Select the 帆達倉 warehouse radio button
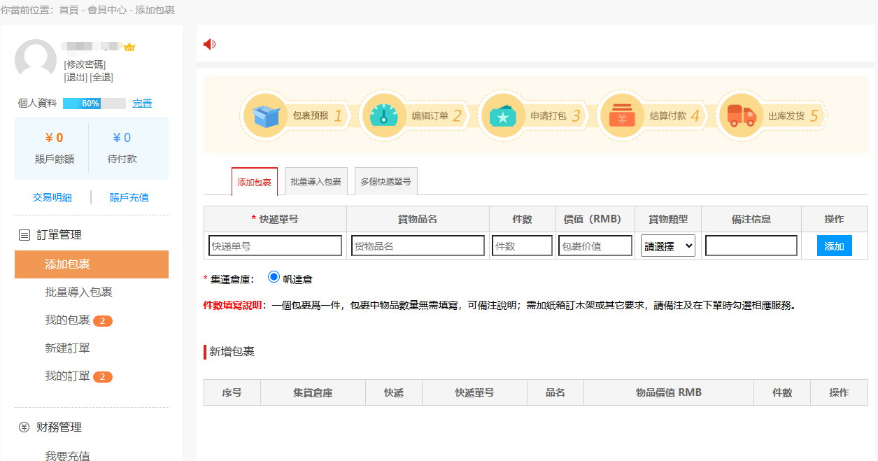 (x=274, y=277)
